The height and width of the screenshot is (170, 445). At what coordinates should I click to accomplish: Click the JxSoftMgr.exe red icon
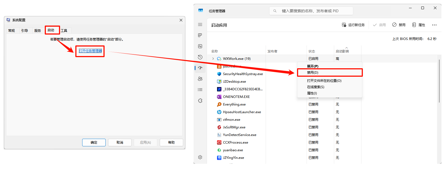(219, 127)
